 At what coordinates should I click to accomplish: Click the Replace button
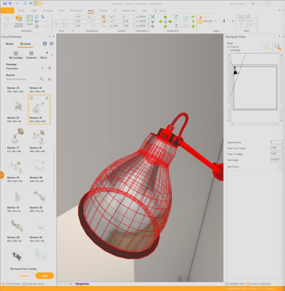click(24, 276)
